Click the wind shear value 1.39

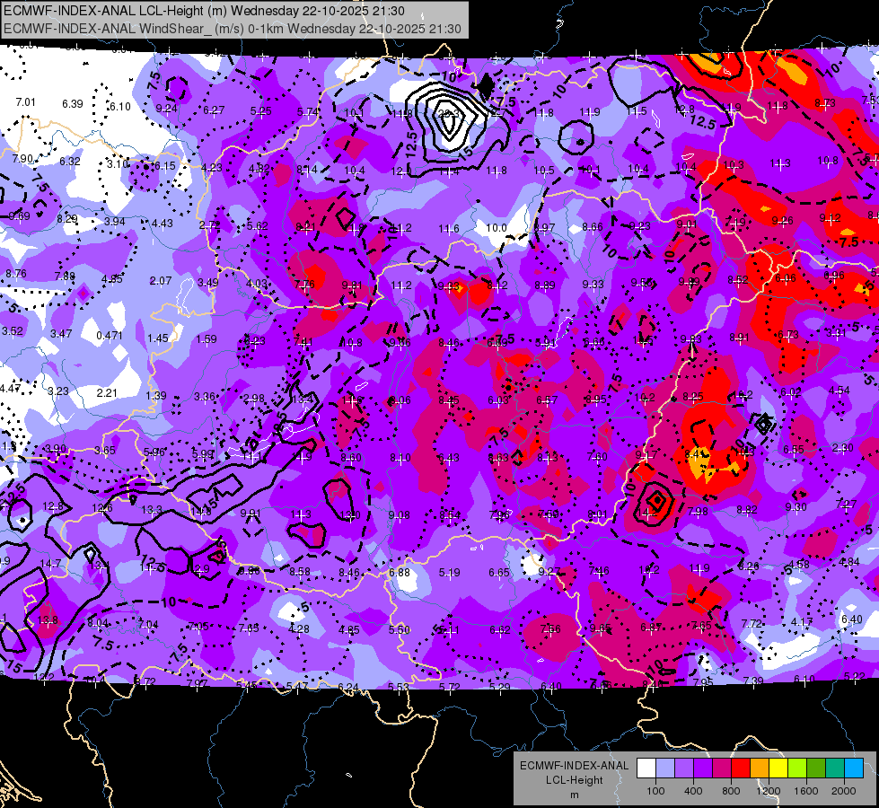156,395
